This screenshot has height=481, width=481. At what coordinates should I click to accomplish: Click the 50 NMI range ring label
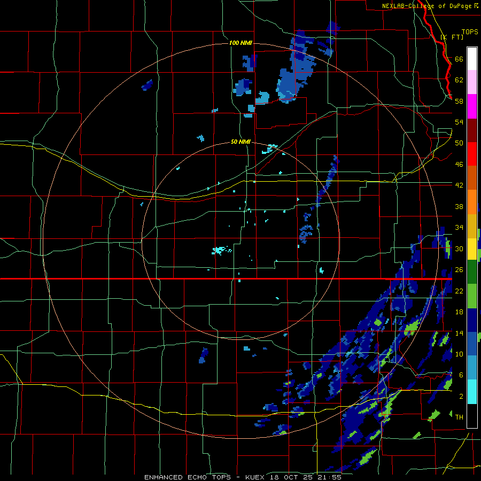pyautogui.click(x=241, y=142)
